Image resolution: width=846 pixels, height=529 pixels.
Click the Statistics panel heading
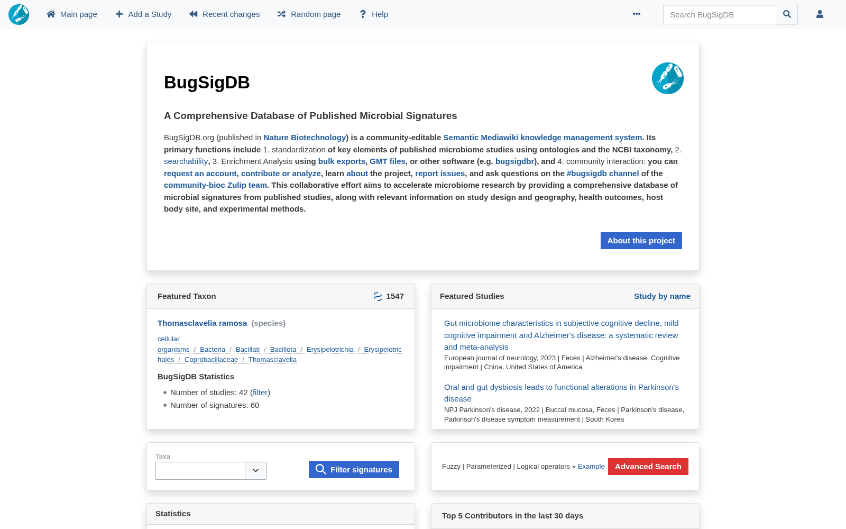[x=173, y=514]
